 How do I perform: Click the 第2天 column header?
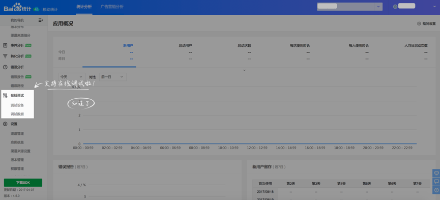point(291,184)
